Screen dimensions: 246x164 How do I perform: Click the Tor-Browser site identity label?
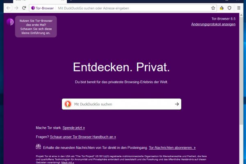click(43, 8)
